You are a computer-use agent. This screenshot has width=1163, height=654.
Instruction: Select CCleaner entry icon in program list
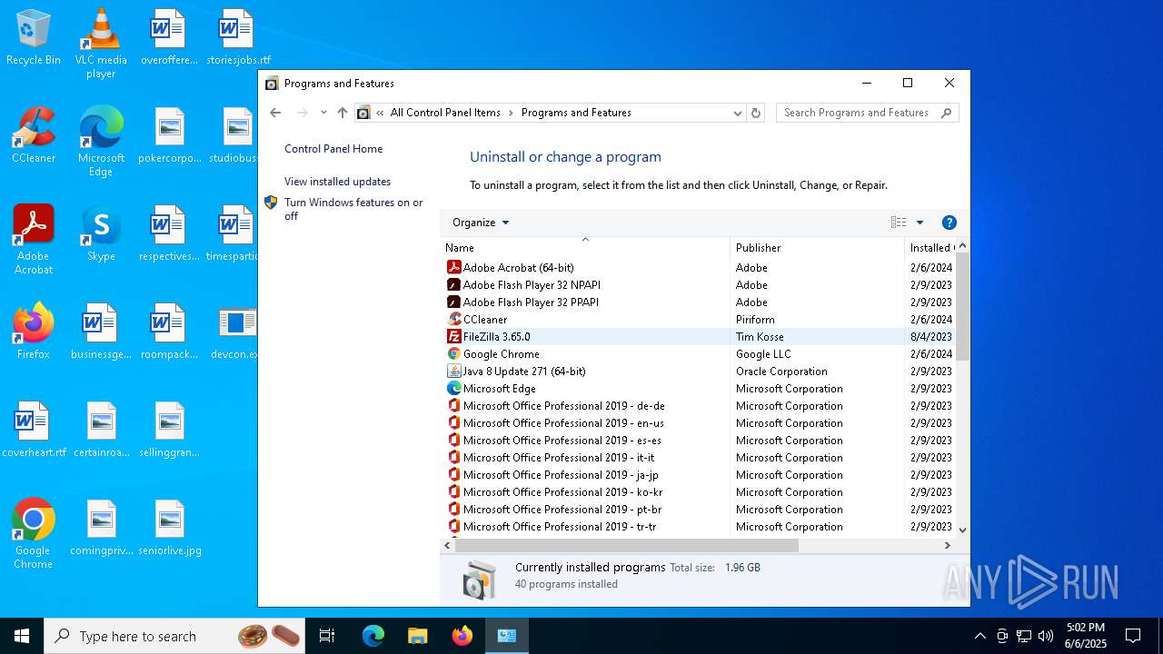[454, 319]
